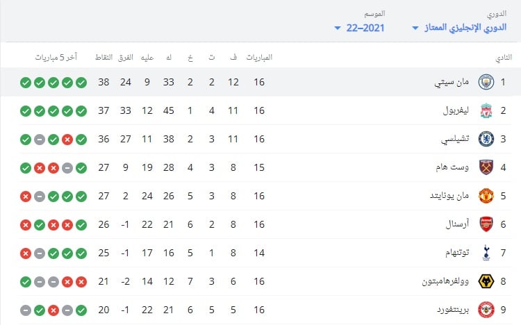Image resolution: width=521 pixels, height=325 pixels.
Task: Click the Manchester City club crest
Action: tap(486, 82)
